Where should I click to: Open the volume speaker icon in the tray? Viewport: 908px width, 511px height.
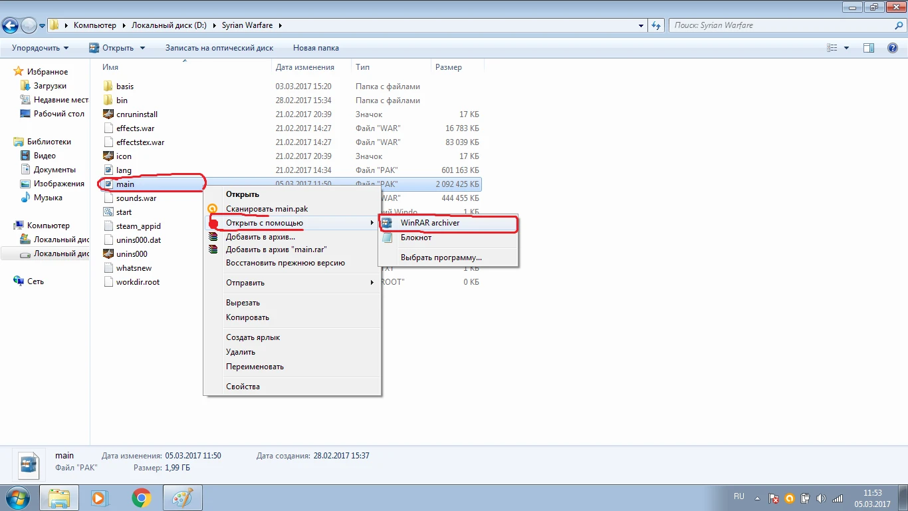click(x=820, y=498)
